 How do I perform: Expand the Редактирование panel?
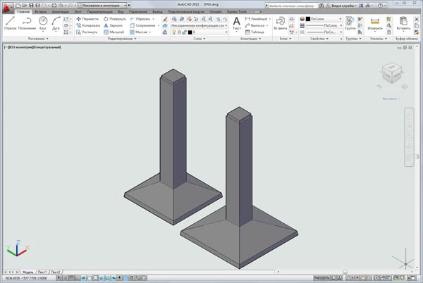point(123,39)
